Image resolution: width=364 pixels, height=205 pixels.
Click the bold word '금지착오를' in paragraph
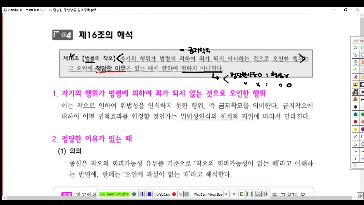pyautogui.click(x=234, y=106)
